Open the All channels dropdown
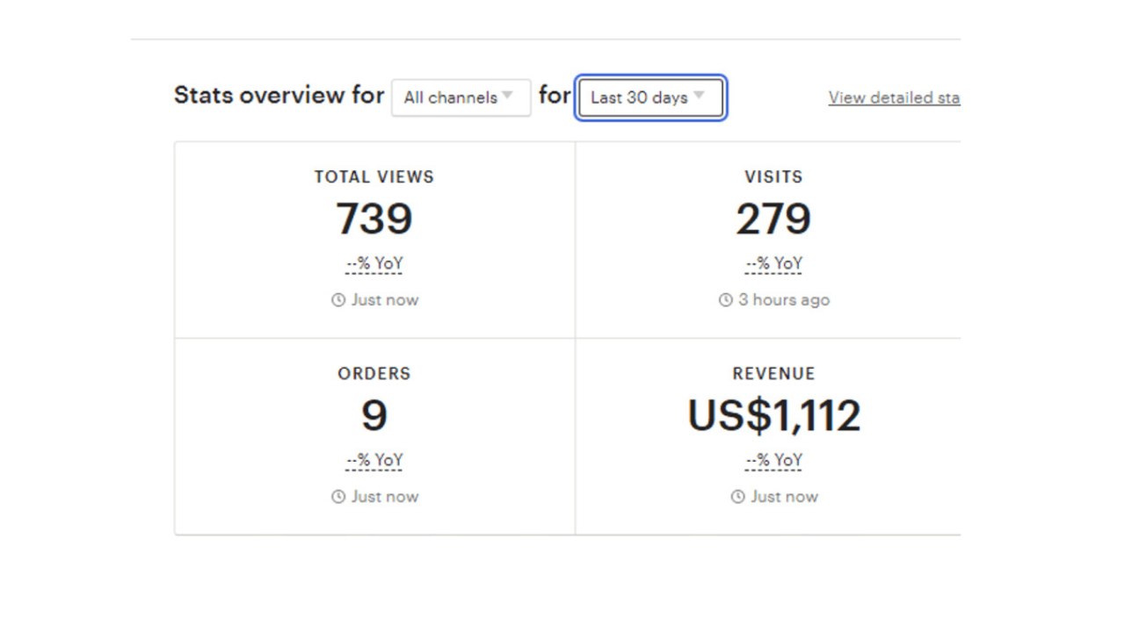 (x=461, y=97)
